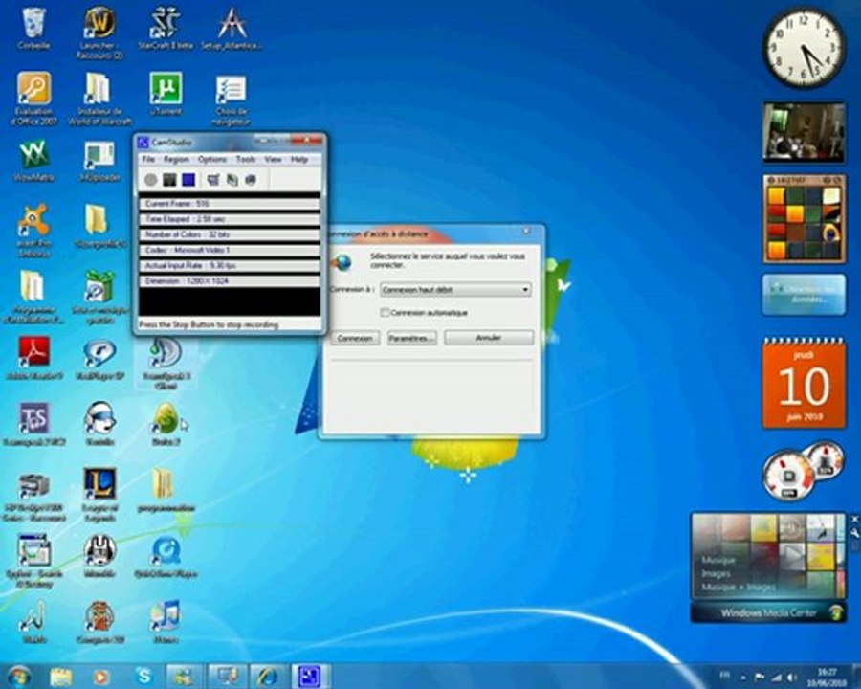The width and height of the screenshot is (861, 689).
Task: Click the Record to AVI/SWF toggle icon
Action: [232, 180]
